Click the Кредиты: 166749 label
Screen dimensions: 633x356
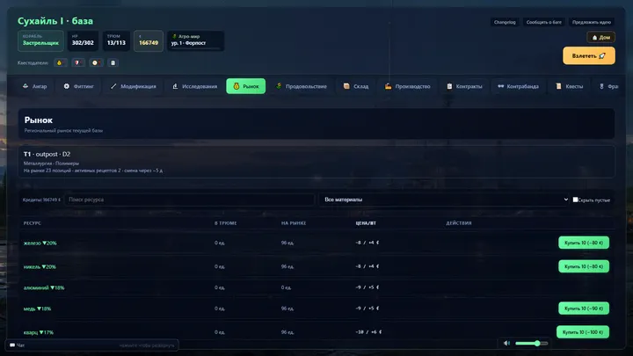click(x=41, y=200)
